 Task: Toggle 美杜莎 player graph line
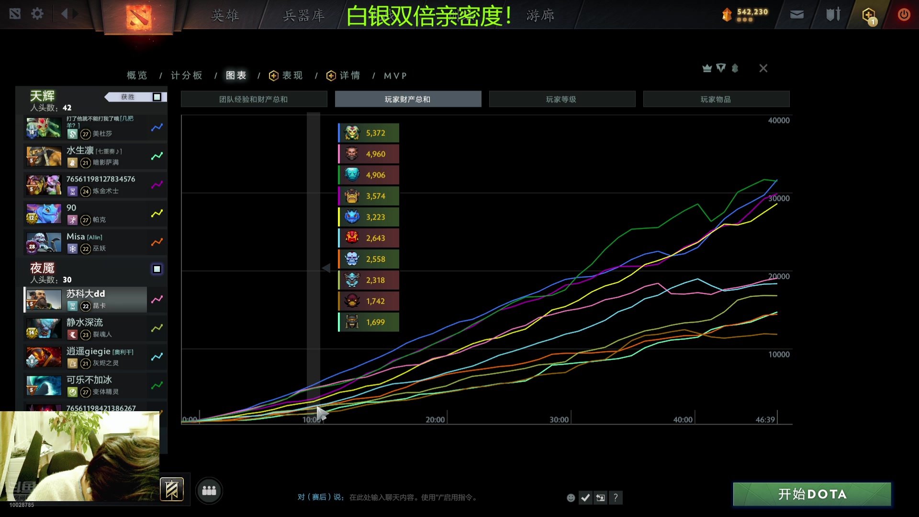coord(157,127)
